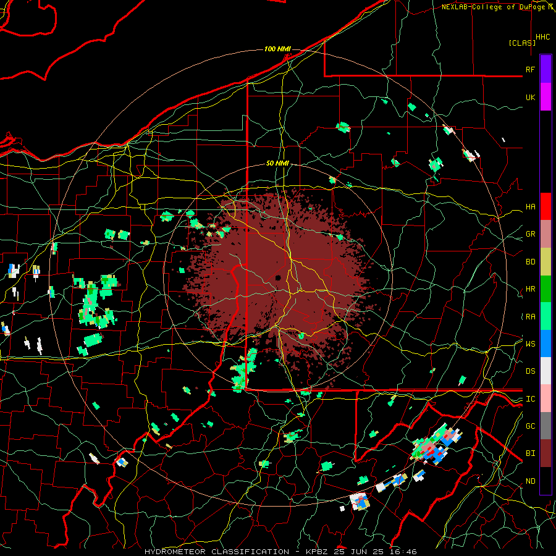Pick the dark green HR heavy rain swatch

click(545, 289)
